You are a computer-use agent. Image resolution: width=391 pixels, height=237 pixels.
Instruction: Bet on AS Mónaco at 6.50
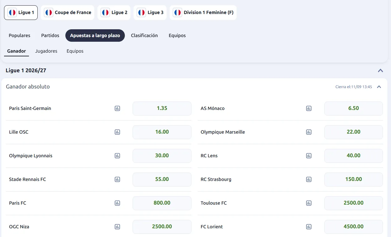[354, 108]
